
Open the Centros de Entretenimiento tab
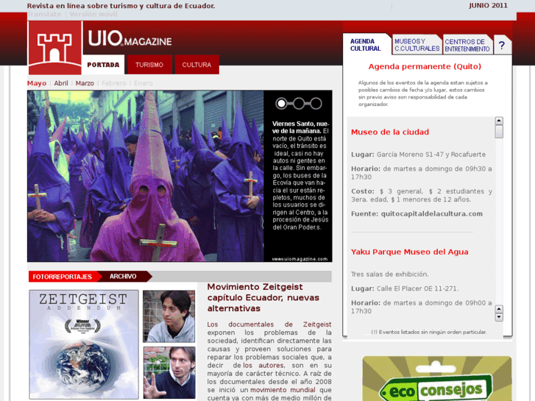point(467,45)
